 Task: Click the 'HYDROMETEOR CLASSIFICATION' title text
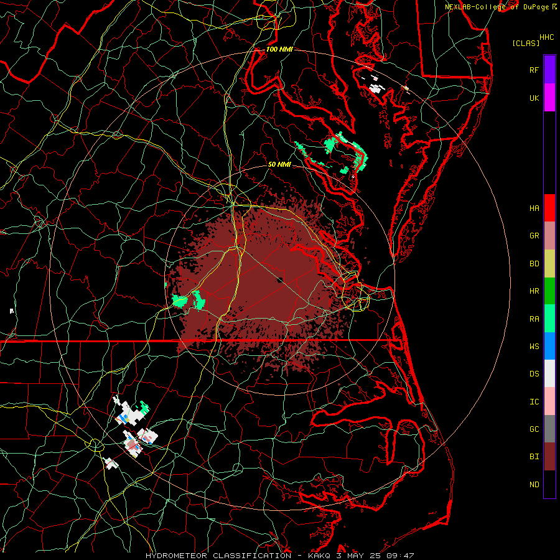(218, 556)
